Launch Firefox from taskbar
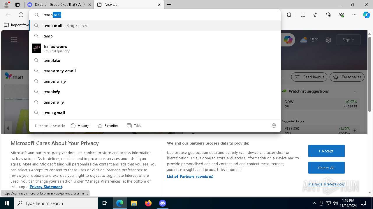Screen dimensions: 373x209 [x=148, y=203]
